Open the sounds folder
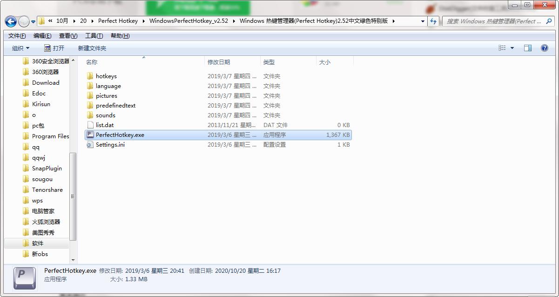This screenshot has height=297, width=559. click(105, 115)
